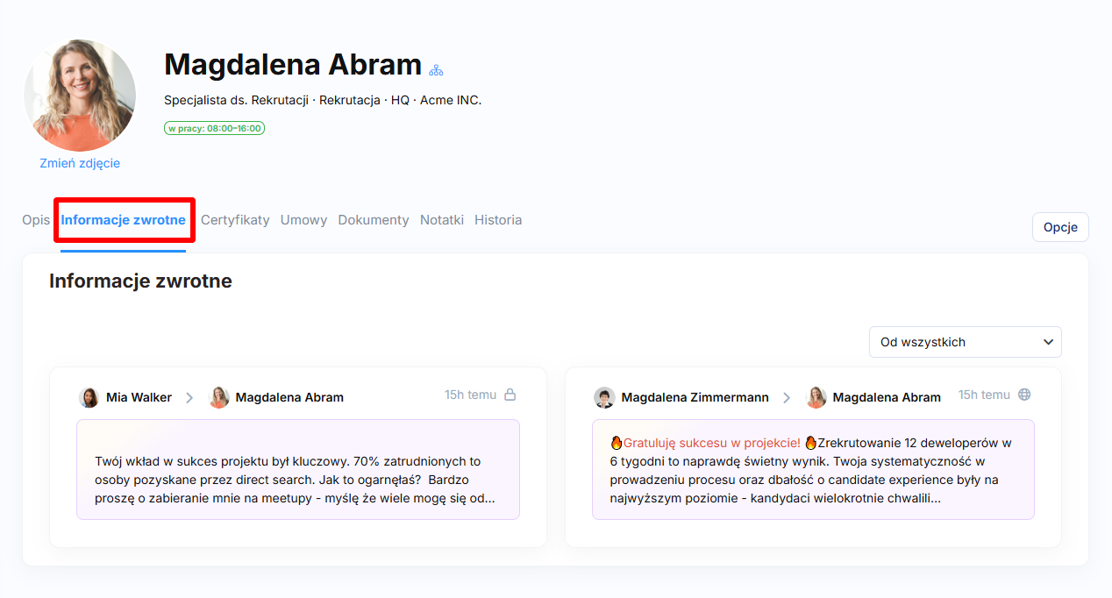The width and height of the screenshot is (1112, 598).
Task: Click the "w pracy: 08:00–16:00" status badge
Action: pyautogui.click(x=214, y=128)
